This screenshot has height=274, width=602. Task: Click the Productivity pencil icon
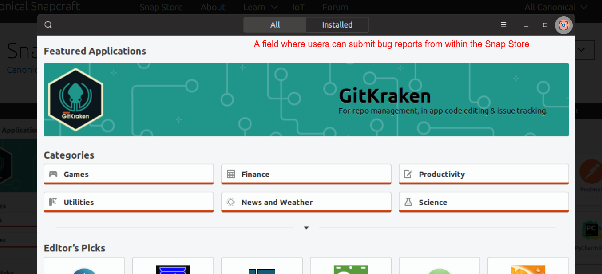[x=408, y=174]
